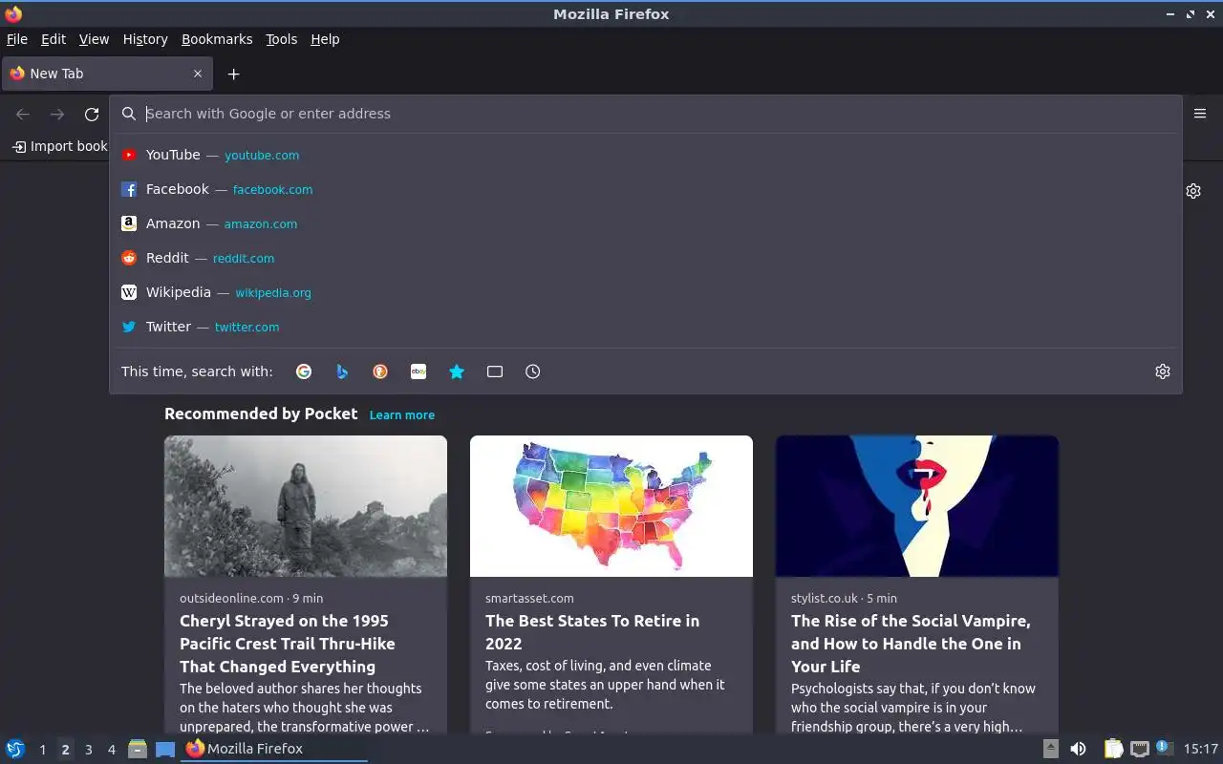
Task: Select the Twitter suggestion
Action: pyautogui.click(x=646, y=327)
